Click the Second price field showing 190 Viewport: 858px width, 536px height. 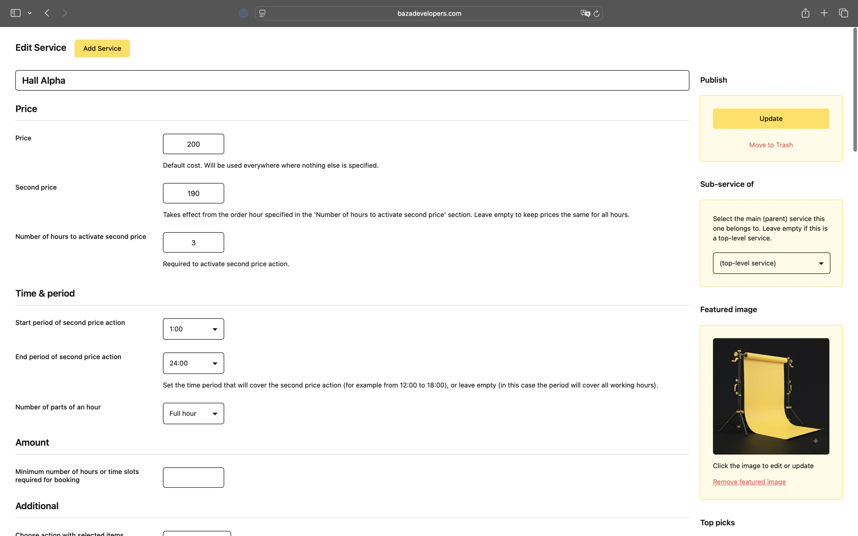pos(193,193)
